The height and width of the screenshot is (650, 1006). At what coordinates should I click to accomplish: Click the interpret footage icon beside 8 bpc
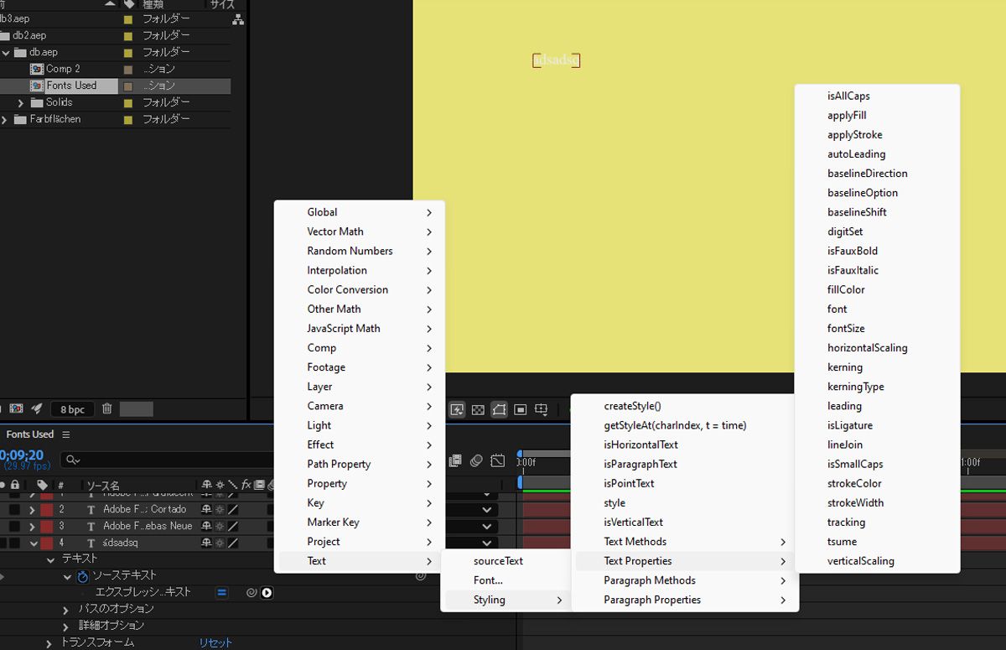pyautogui.click(x=16, y=408)
